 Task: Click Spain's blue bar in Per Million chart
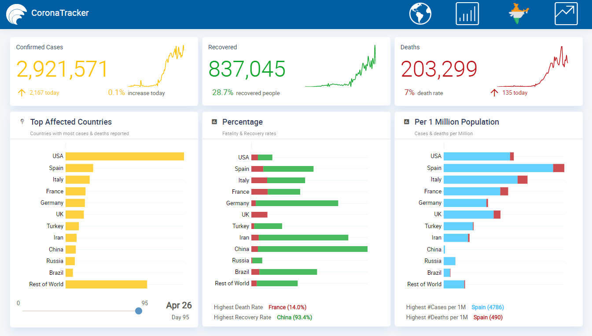point(498,168)
